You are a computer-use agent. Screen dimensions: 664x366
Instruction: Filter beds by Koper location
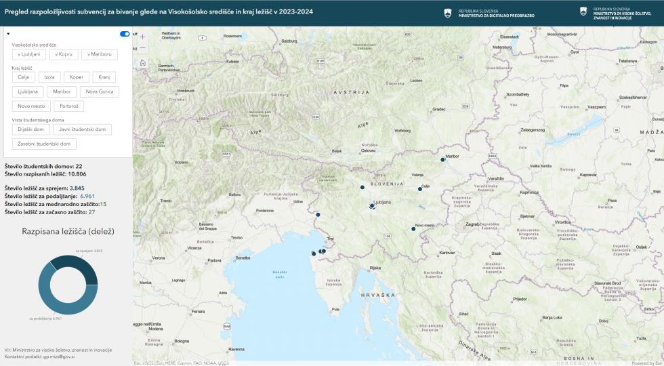coord(77,77)
